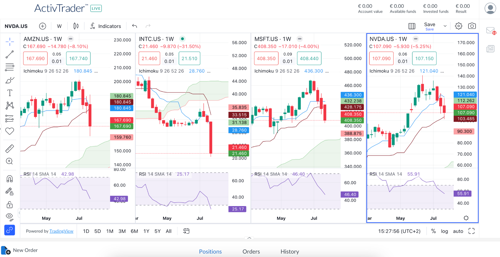Open the chart patterns tool
Screen dimensions: 500x257
pyautogui.click(x=10, y=106)
